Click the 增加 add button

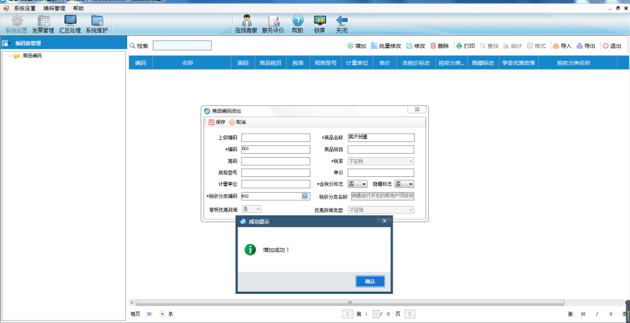[x=357, y=46]
